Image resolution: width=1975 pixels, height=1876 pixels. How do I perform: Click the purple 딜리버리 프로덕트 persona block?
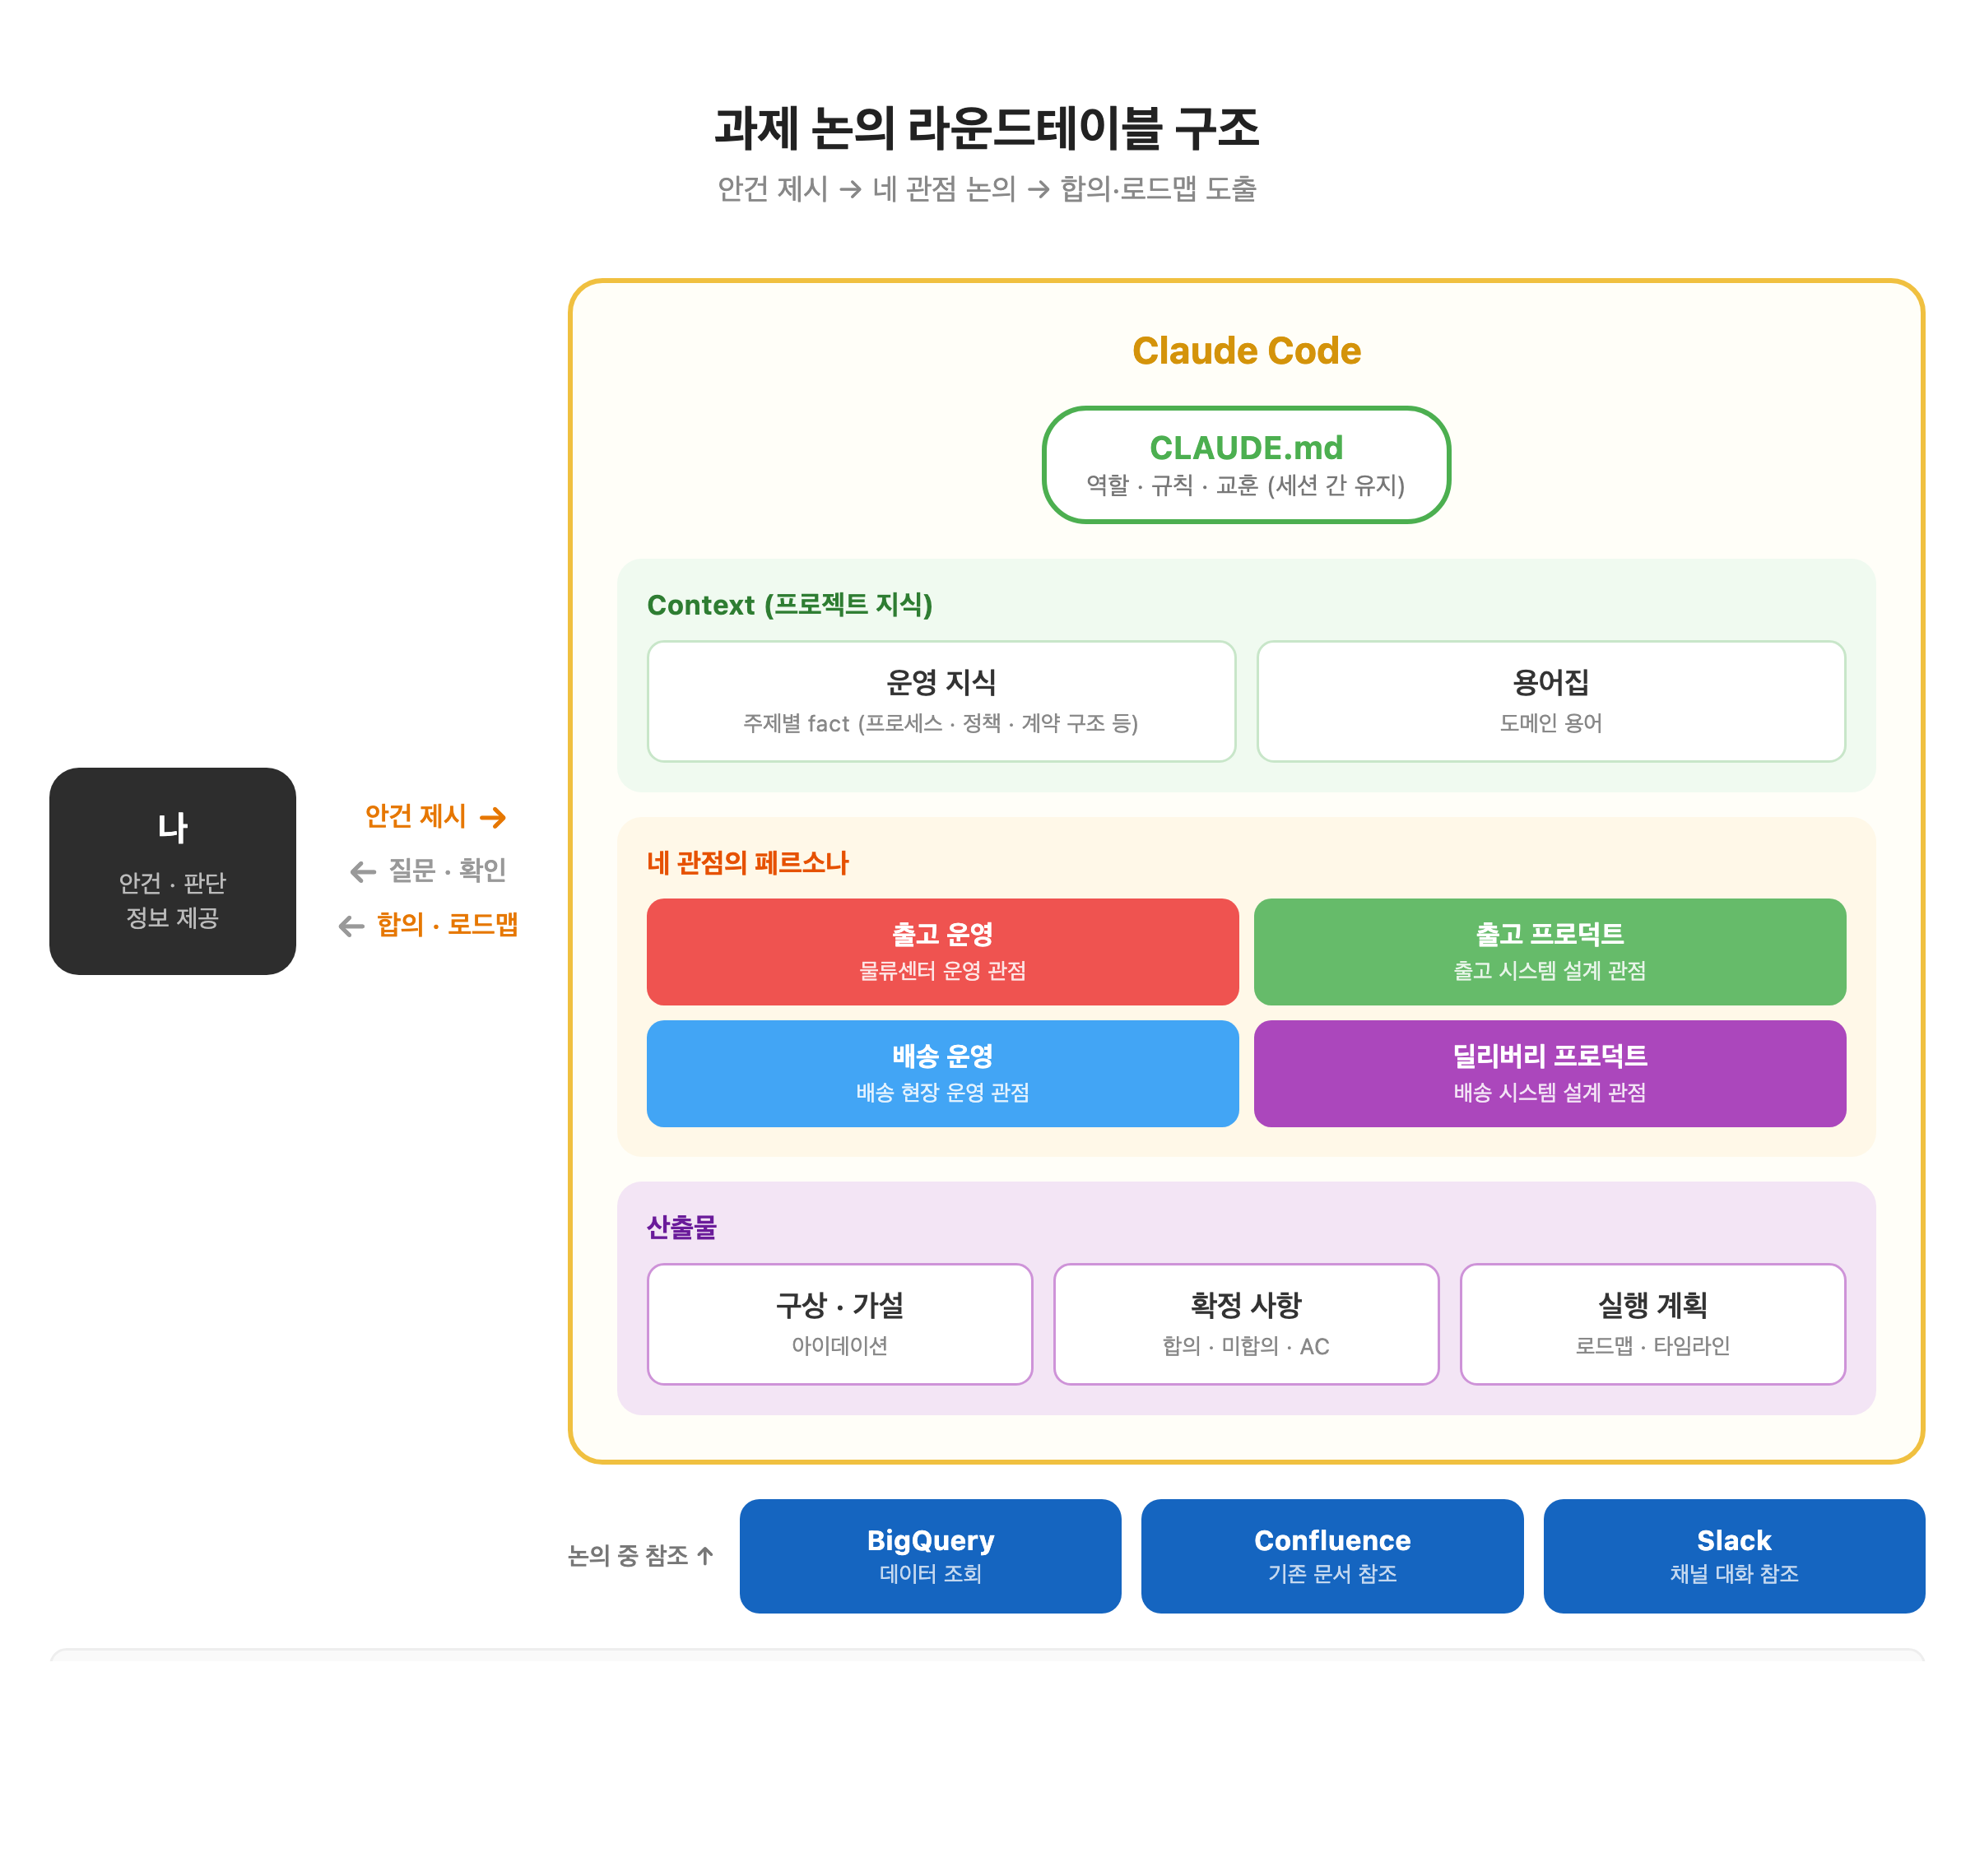(1549, 1073)
